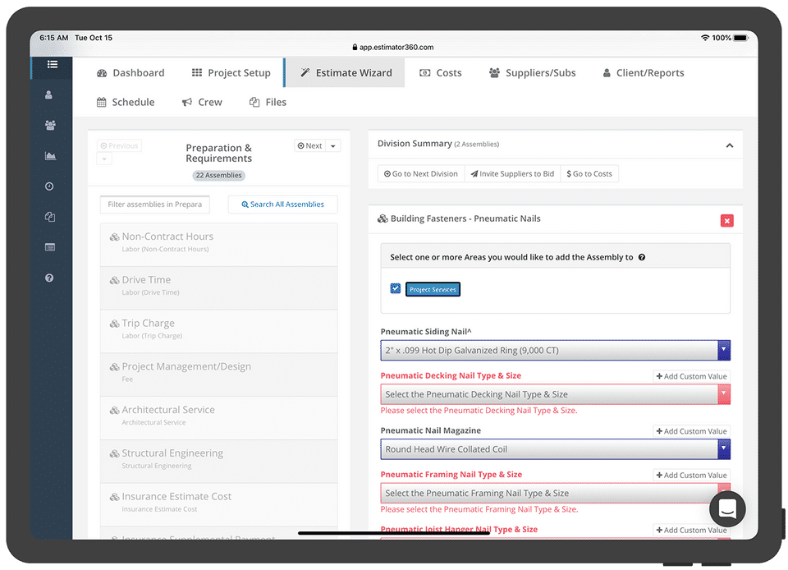Screen dimensions: 788x570
Task: Open the copy files sidebar icon
Action: coord(50,217)
